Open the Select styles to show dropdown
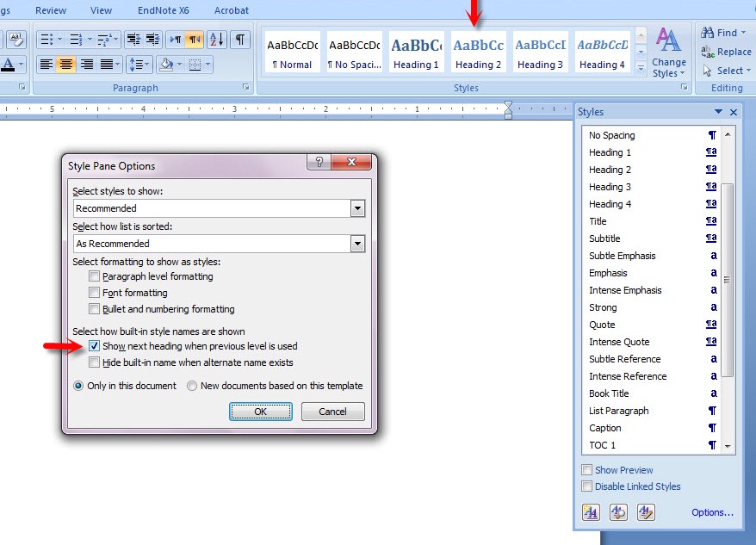The image size is (756, 545). [x=357, y=208]
